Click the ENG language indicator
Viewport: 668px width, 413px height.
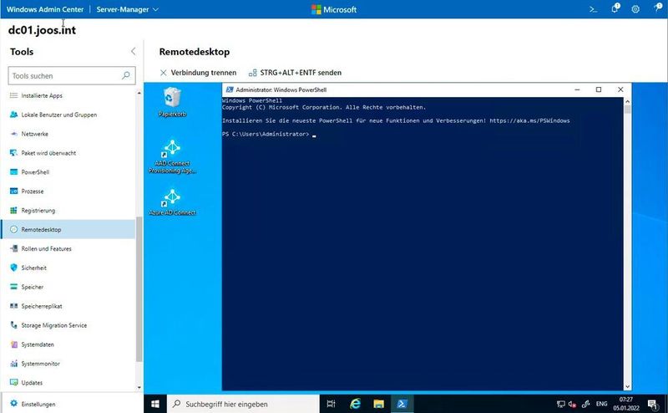[x=601, y=404]
